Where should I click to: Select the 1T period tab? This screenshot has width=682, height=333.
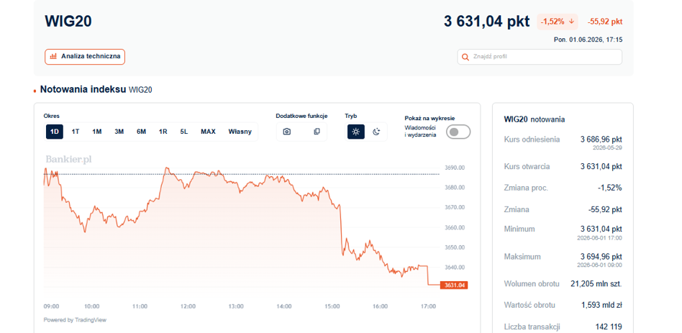point(76,132)
